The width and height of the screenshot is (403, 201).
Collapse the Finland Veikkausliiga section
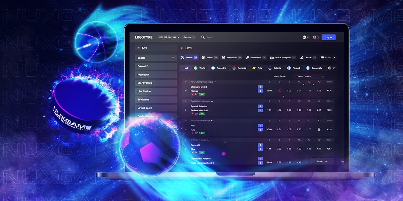(212, 121)
